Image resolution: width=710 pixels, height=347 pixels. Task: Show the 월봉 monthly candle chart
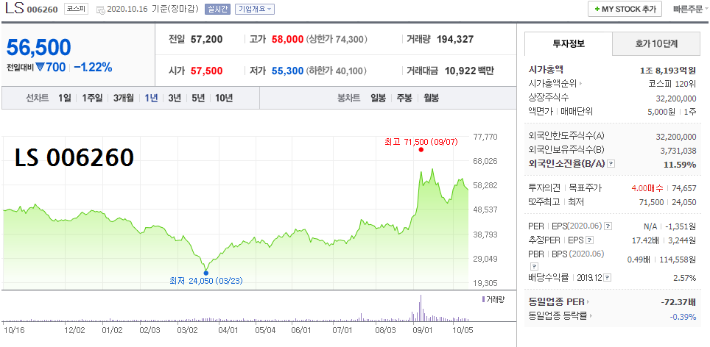tap(431, 98)
